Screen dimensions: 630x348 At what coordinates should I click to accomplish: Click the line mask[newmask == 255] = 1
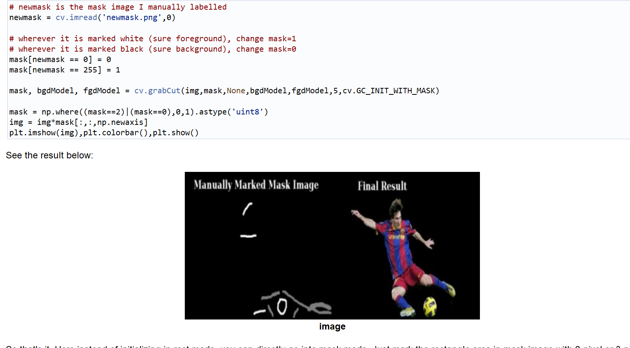click(x=65, y=70)
